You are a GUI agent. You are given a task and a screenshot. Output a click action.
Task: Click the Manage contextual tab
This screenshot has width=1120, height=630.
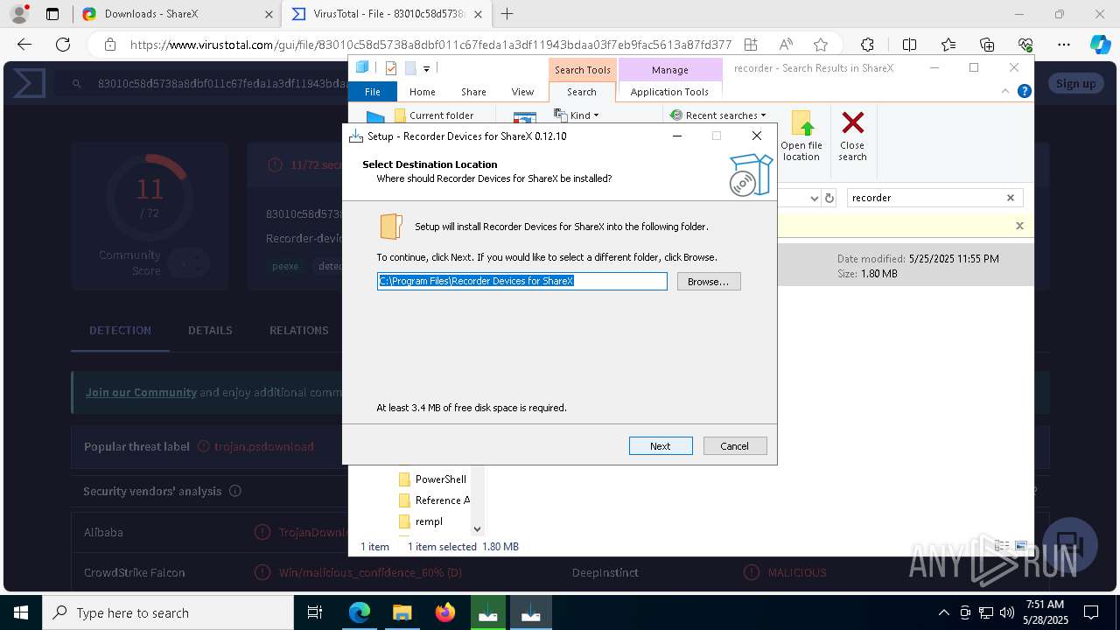click(x=670, y=70)
